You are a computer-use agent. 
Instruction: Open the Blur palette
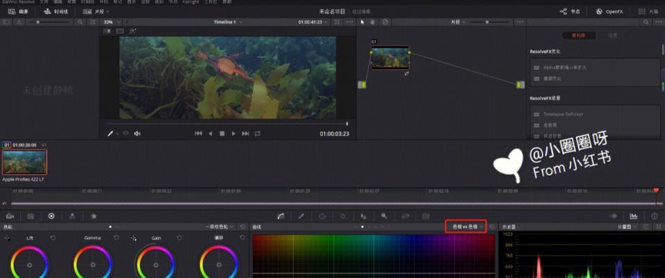coord(363,216)
